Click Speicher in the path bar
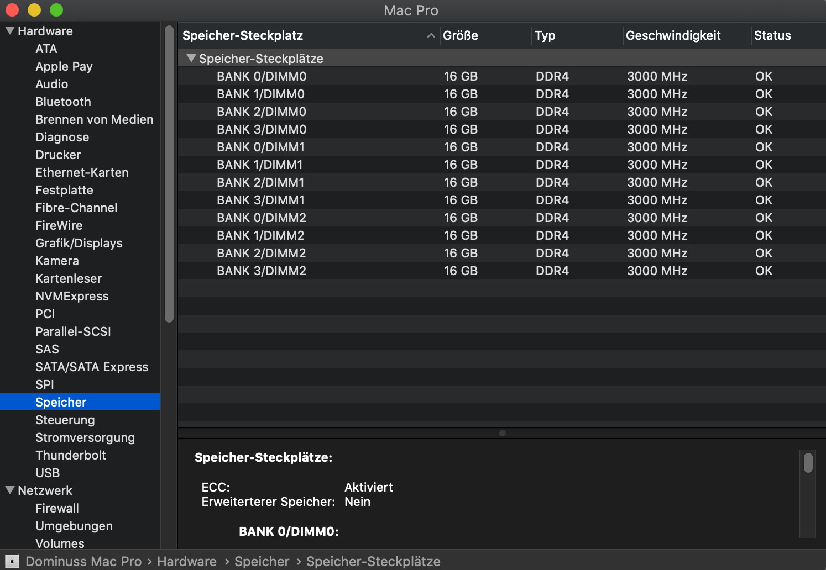This screenshot has width=826, height=570. 262,561
